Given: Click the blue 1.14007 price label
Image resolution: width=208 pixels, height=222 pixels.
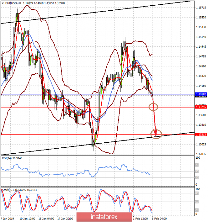Looking at the screenshot, I should [201, 94].
